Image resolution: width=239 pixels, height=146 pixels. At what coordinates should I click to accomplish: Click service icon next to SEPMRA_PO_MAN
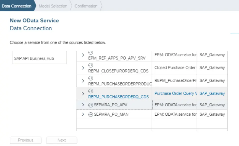(91, 115)
